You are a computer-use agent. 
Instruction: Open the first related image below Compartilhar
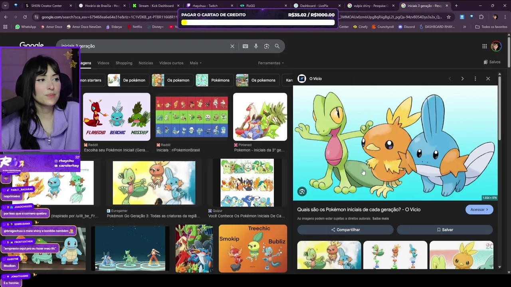click(329, 255)
